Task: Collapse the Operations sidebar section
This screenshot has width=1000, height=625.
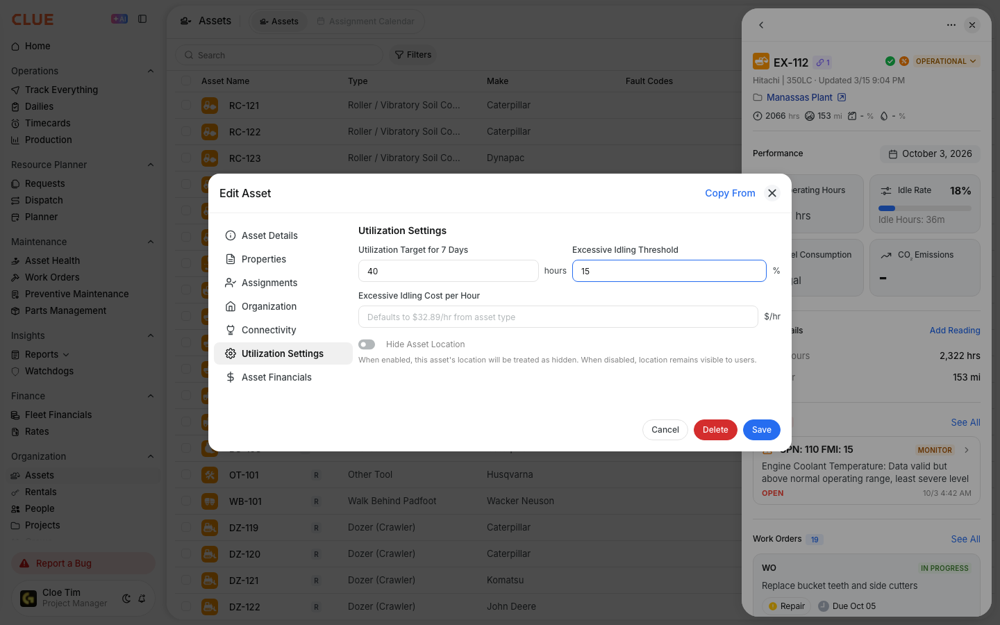Action: pyautogui.click(x=151, y=71)
